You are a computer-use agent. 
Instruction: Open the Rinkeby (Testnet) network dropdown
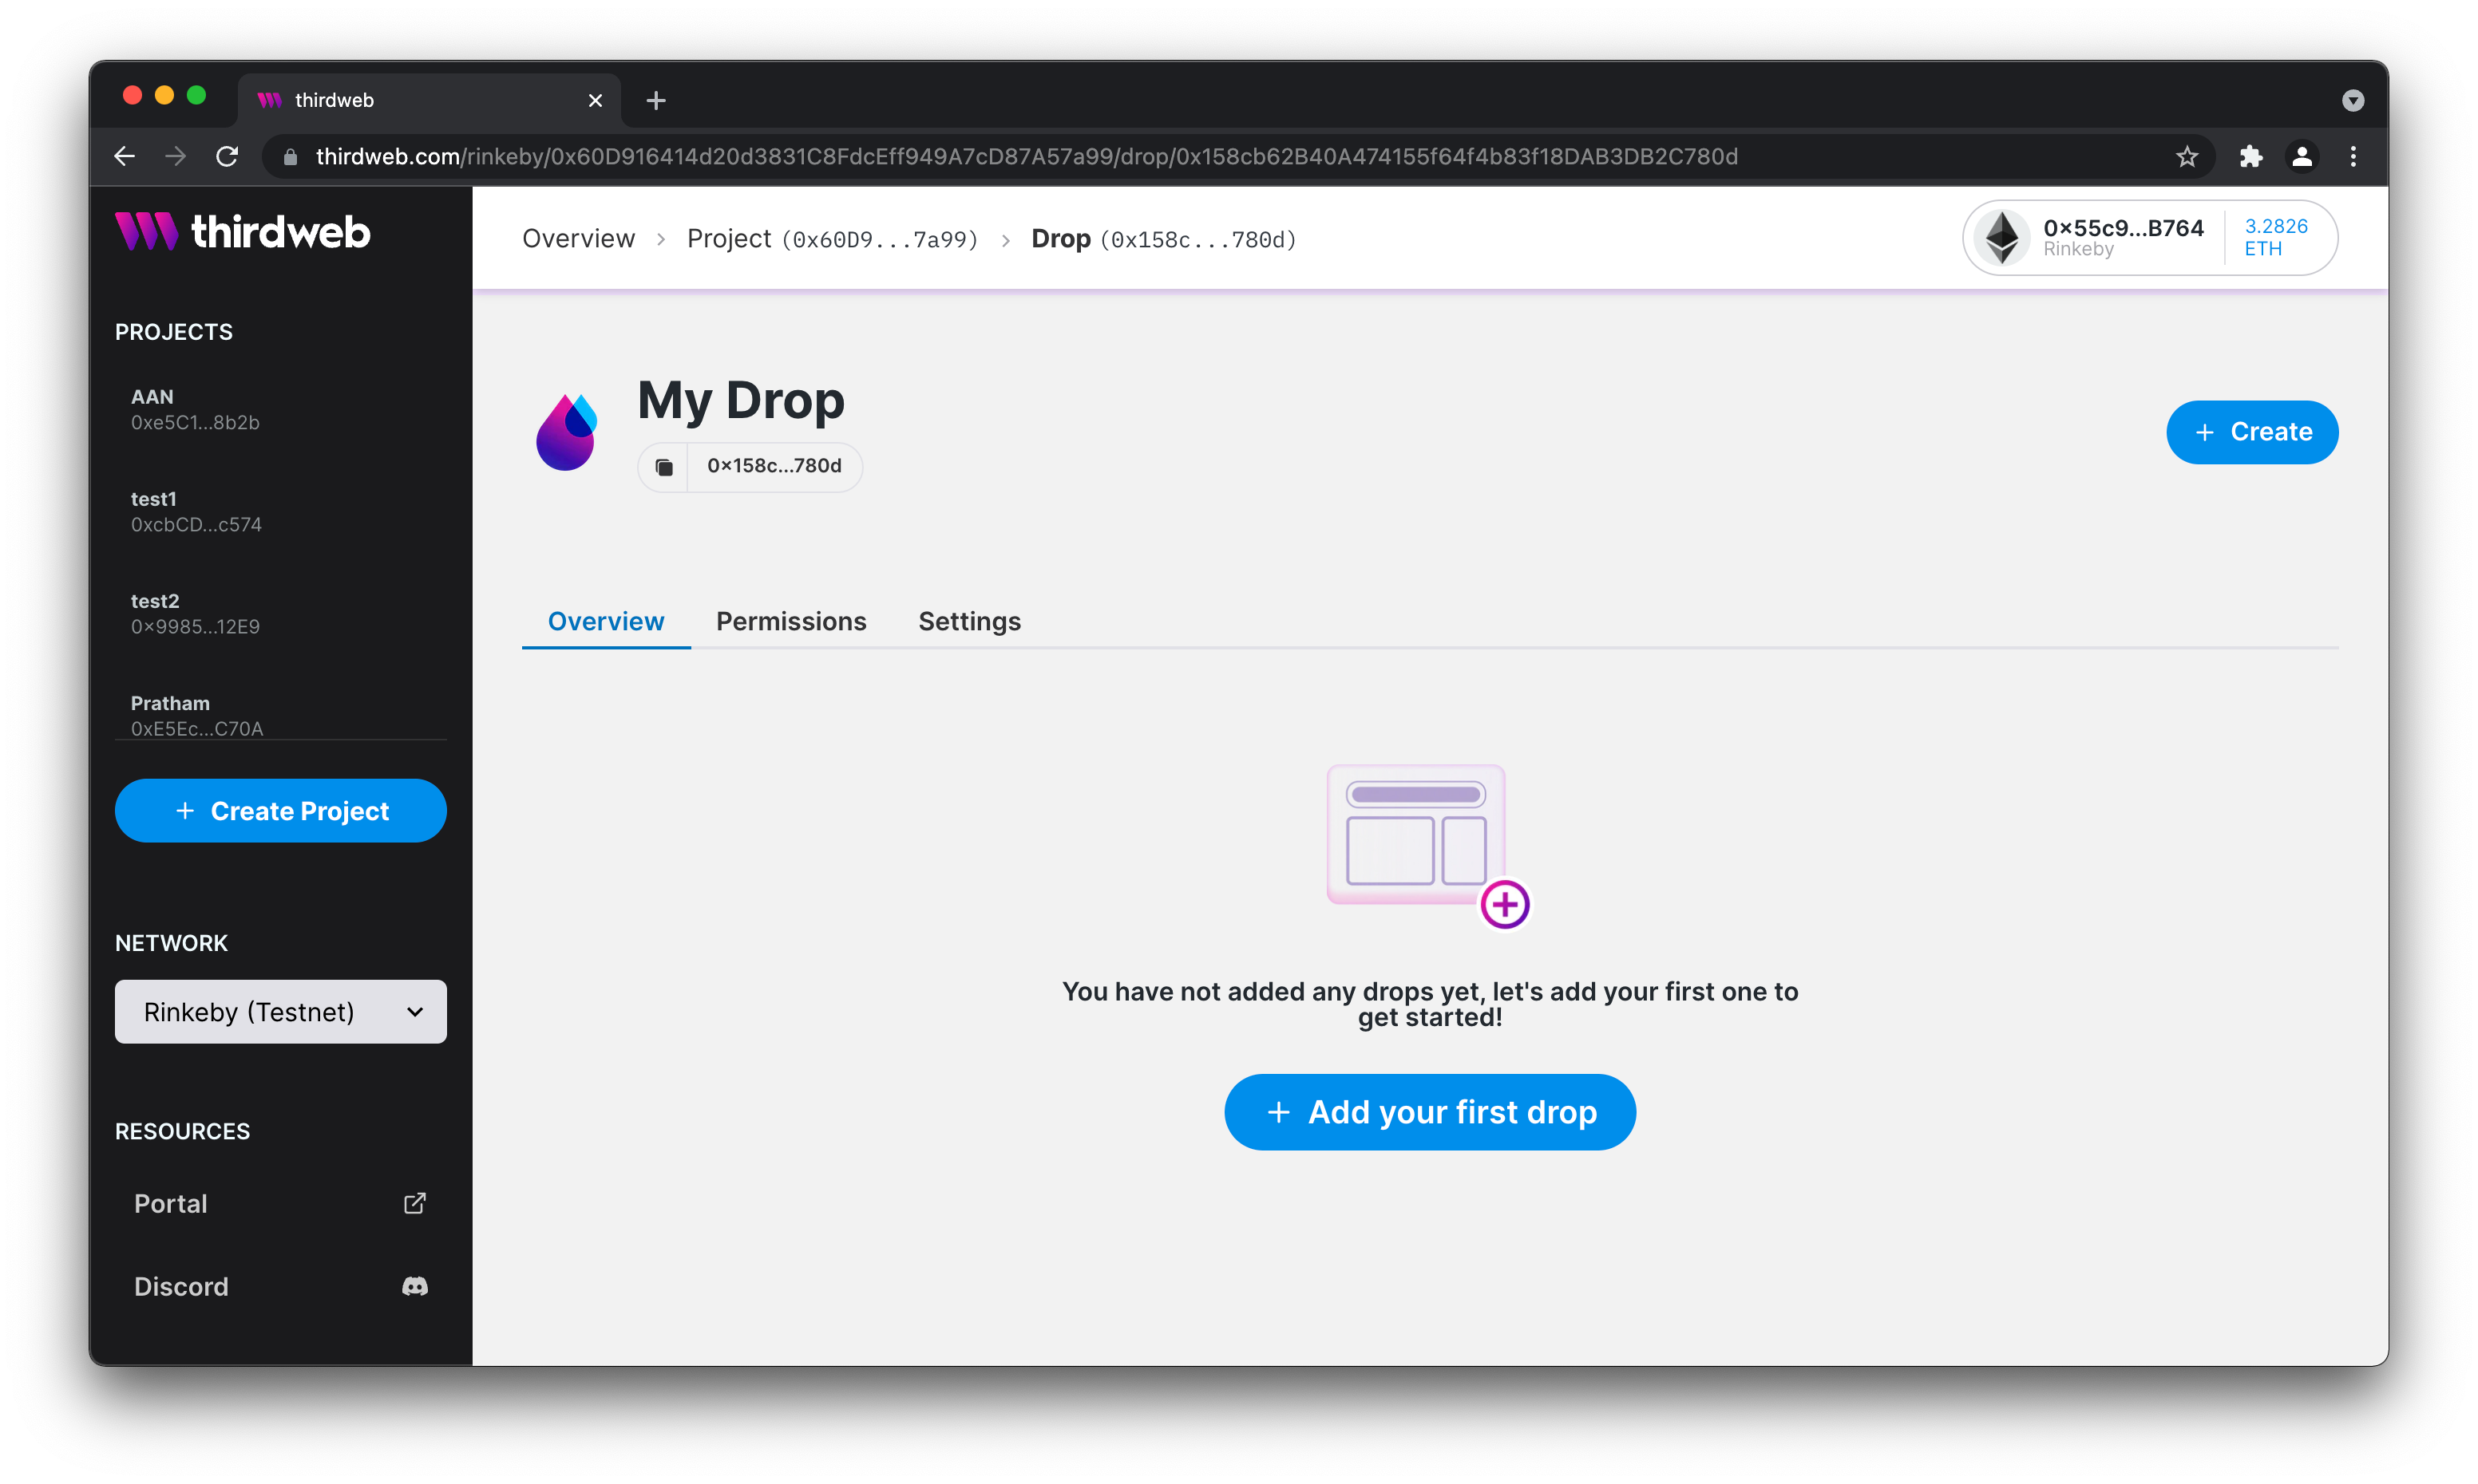[x=281, y=1012]
